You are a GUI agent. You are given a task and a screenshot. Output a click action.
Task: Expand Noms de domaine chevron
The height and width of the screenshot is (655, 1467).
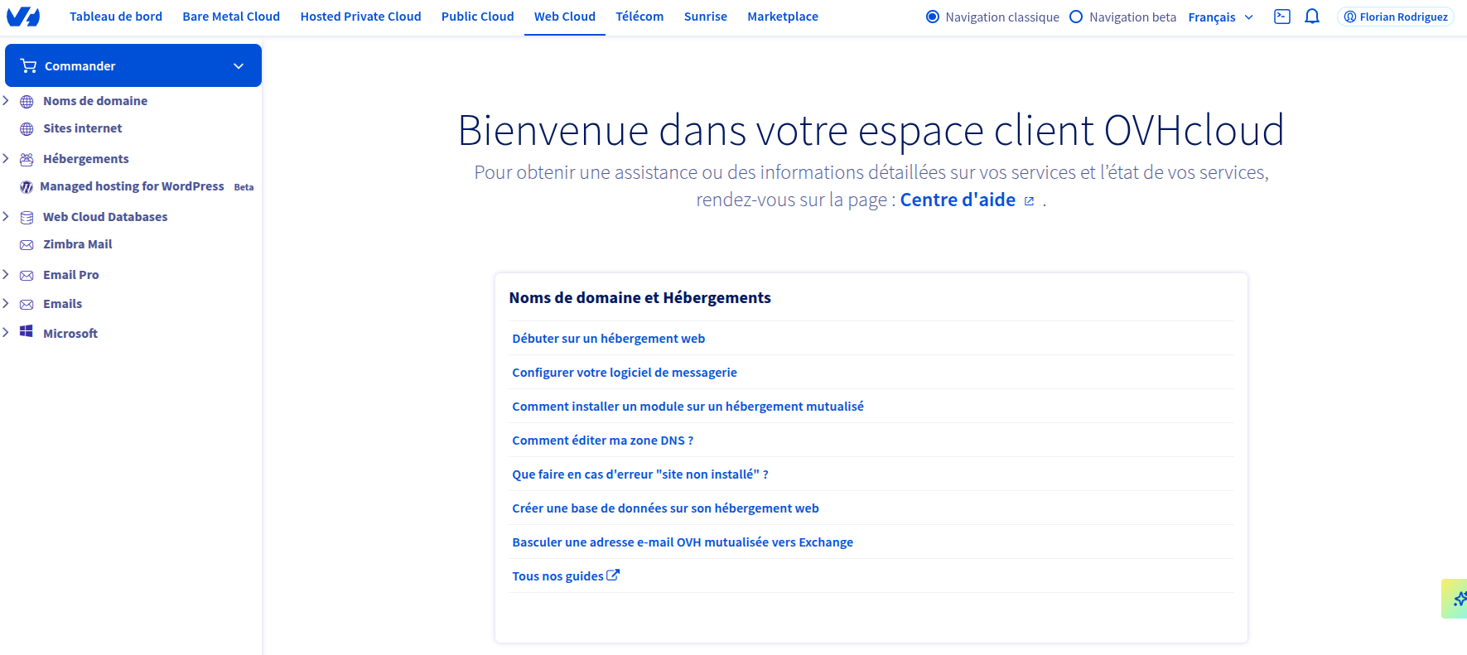pos(6,100)
